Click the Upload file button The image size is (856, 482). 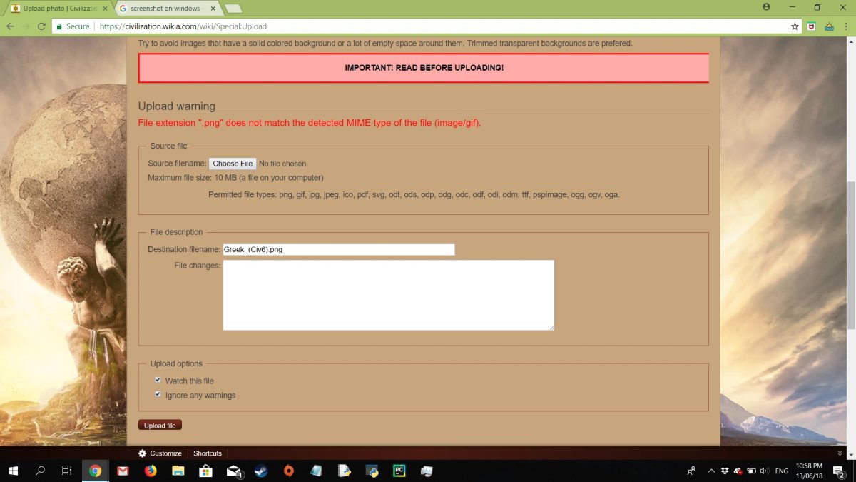click(x=160, y=426)
